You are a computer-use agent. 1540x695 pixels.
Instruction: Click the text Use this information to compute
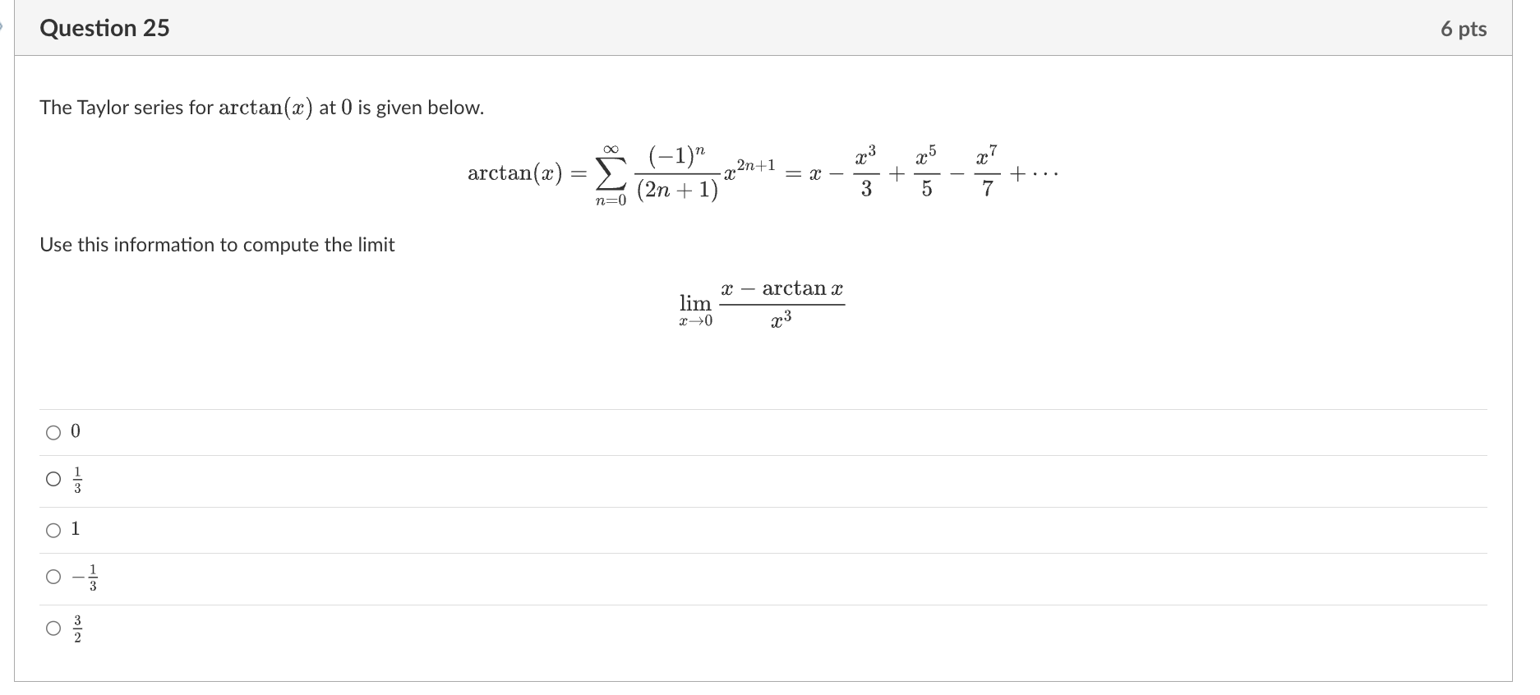coord(217,245)
